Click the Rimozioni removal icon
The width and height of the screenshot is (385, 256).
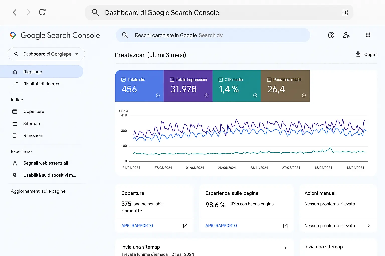(15, 135)
